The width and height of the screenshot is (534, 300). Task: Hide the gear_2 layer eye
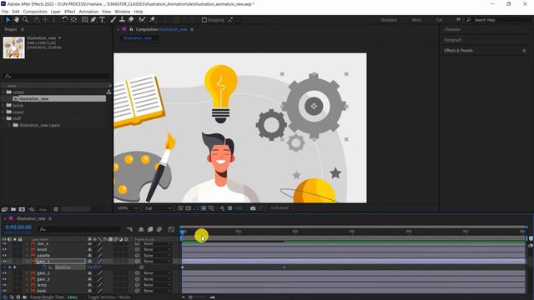tap(4, 273)
